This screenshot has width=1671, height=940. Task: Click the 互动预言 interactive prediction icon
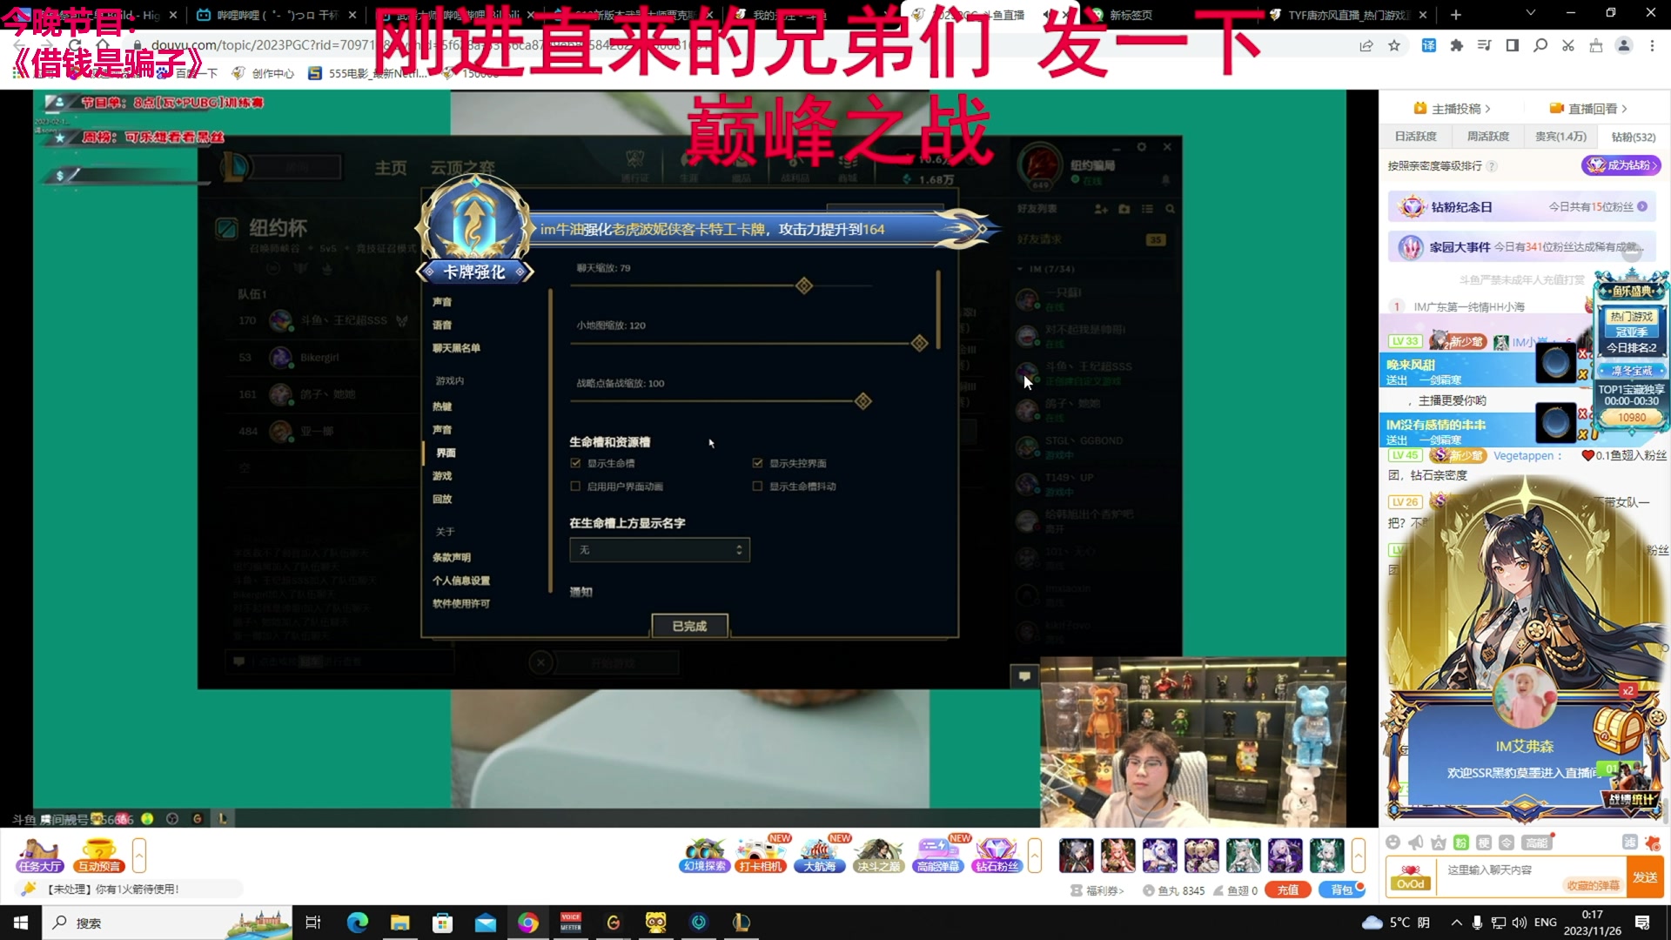point(99,857)
